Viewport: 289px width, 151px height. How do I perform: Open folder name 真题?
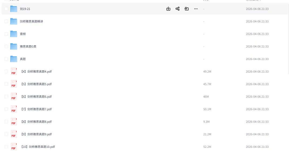pyautogui.click(x=23, y=59)
